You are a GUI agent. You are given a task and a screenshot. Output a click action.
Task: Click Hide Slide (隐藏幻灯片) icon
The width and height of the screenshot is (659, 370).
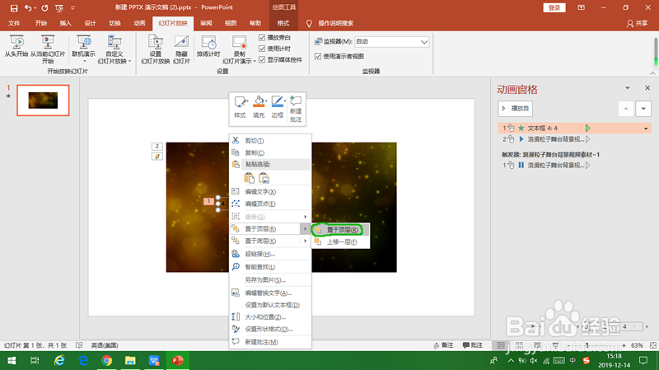click(x=181, y=49)
